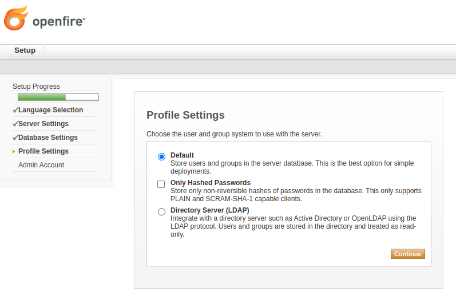Click the green checkmark beside Server Settings
Screen dimensions: 456x298
[15, 124]
